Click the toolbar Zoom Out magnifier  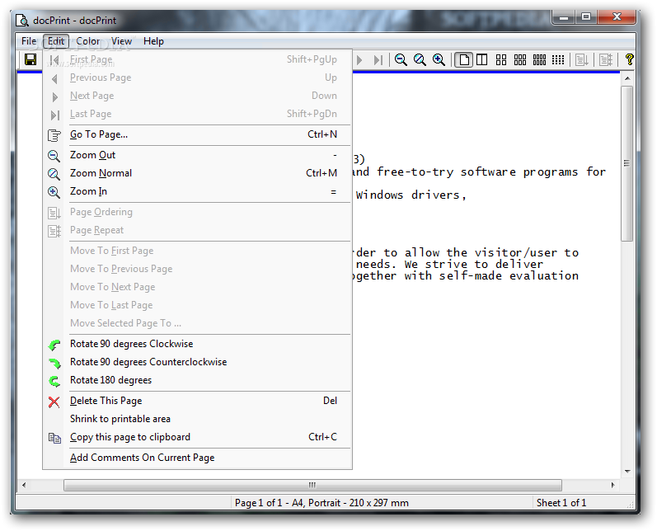point(401,60)
